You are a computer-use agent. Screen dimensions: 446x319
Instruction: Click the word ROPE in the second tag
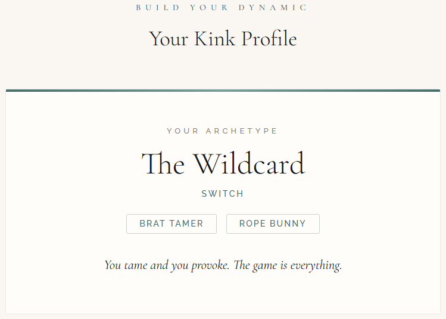252,224
